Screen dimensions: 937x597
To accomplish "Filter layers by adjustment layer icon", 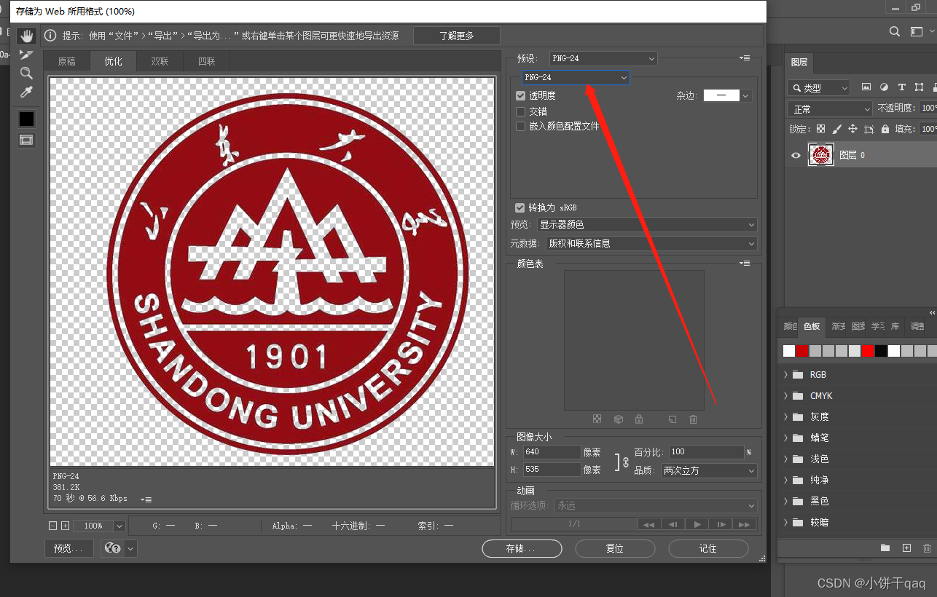I will point(884,87).
